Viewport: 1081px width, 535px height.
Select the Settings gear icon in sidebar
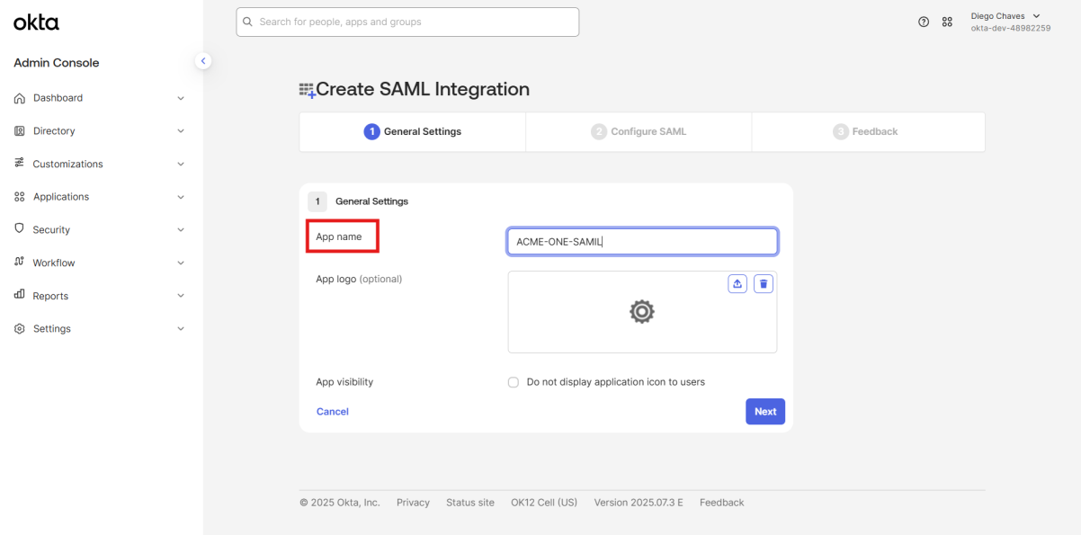[20, 329]
